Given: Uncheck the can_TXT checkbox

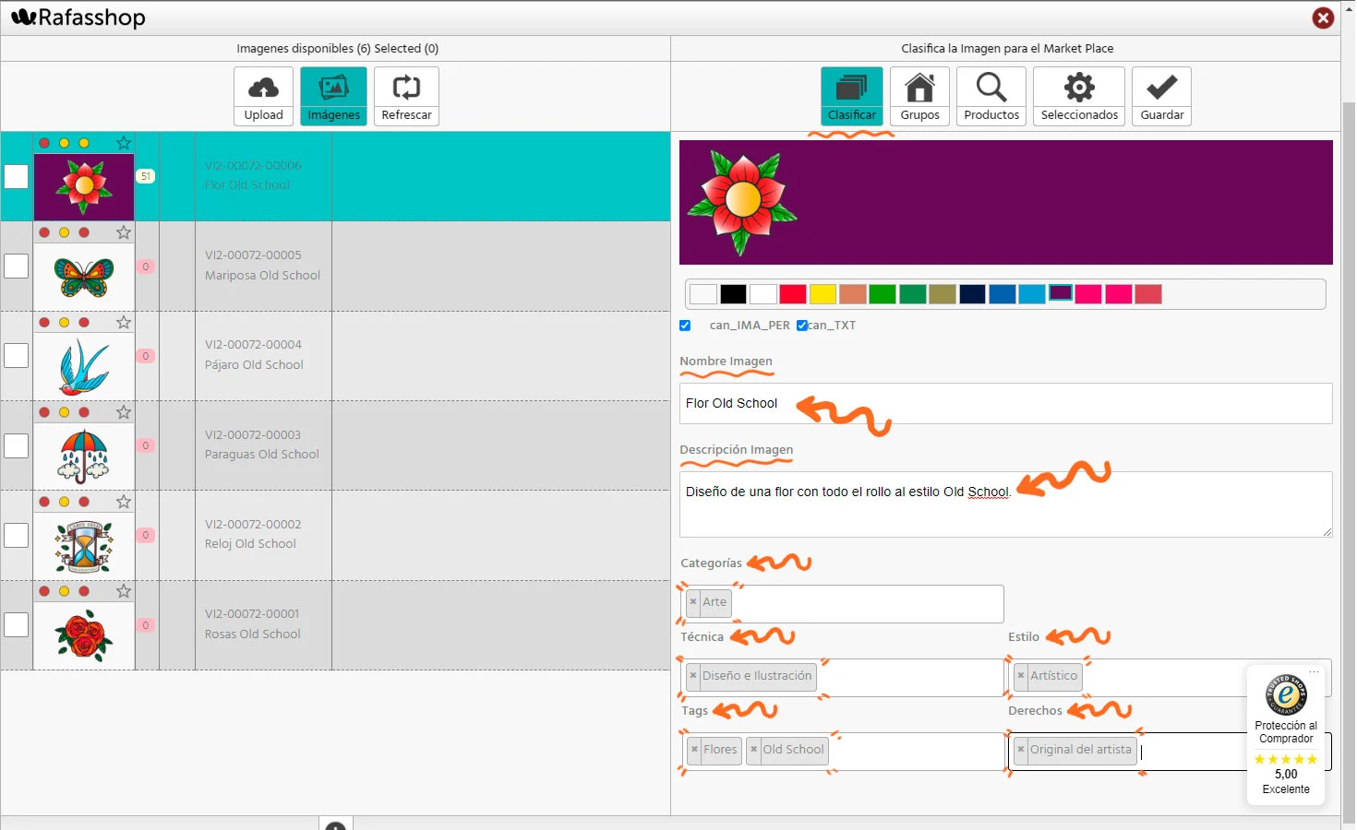Looking at the screenshot, I should pyautogui.click(x=802, y=326).
